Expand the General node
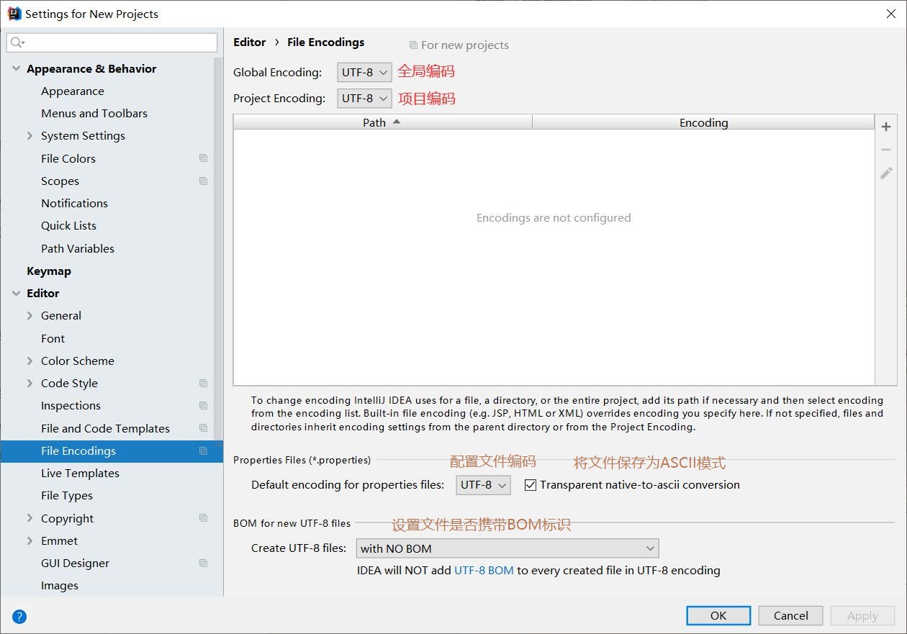Viewport: 907px width, 634px height. (30, 315)
